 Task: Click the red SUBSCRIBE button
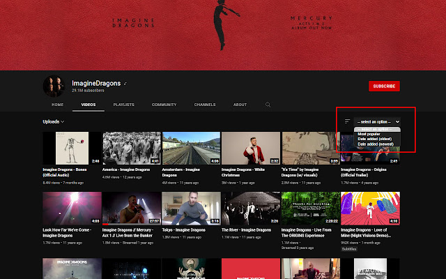pos(384,86)
